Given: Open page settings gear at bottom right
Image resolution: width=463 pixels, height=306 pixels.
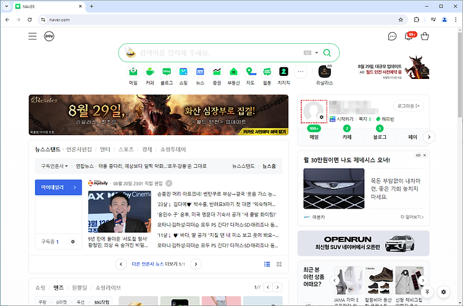Looking at the screenshot, I should (443, 292).
